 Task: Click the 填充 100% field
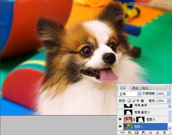coord(161,101)
